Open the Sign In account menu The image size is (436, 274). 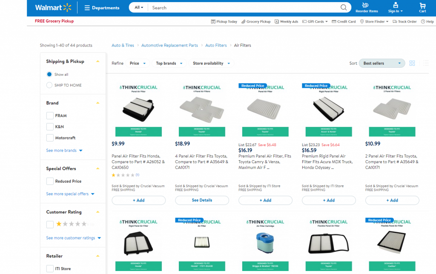tap(395, 8)
